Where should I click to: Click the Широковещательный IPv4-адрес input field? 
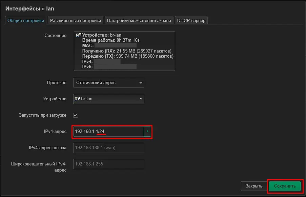click(x=109, y=164)
